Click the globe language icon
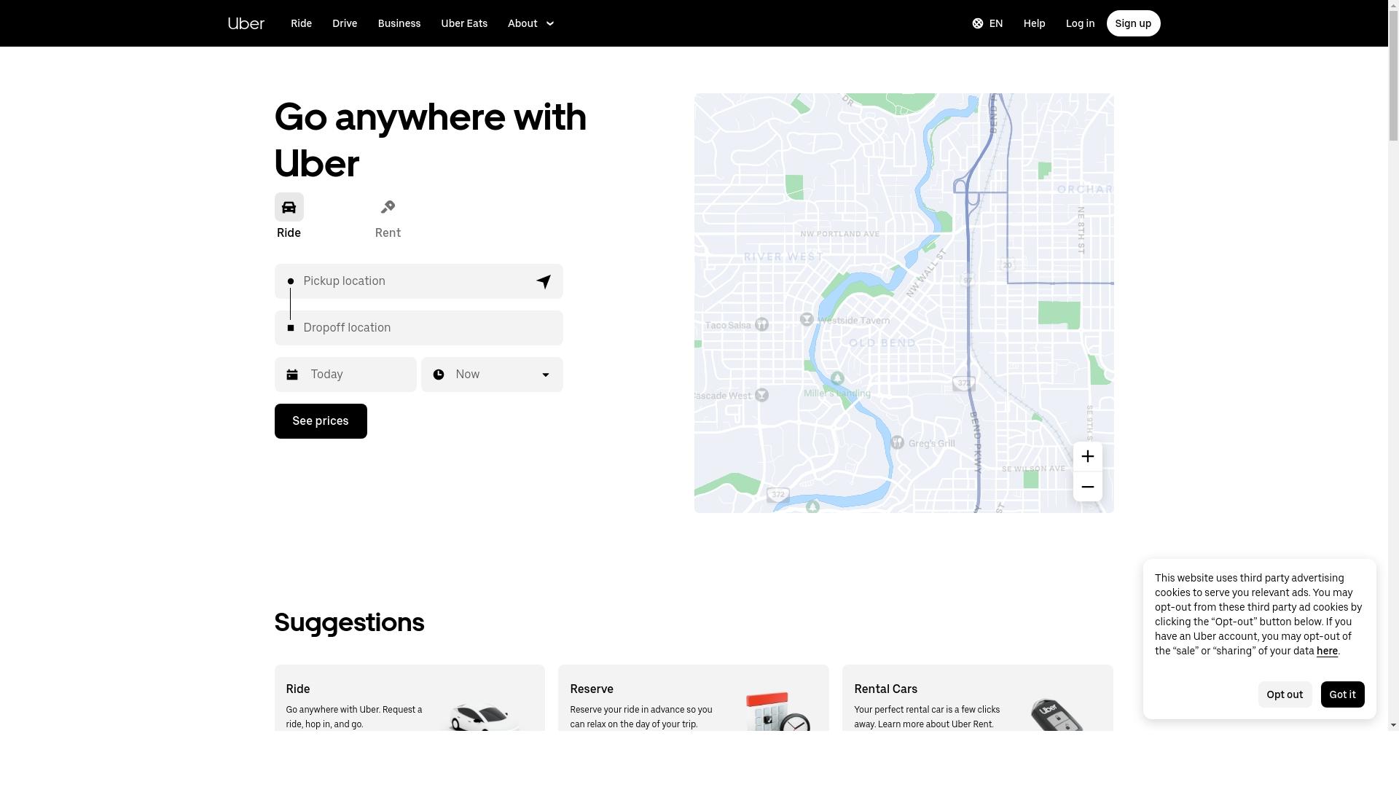 (x=977, y=23)
